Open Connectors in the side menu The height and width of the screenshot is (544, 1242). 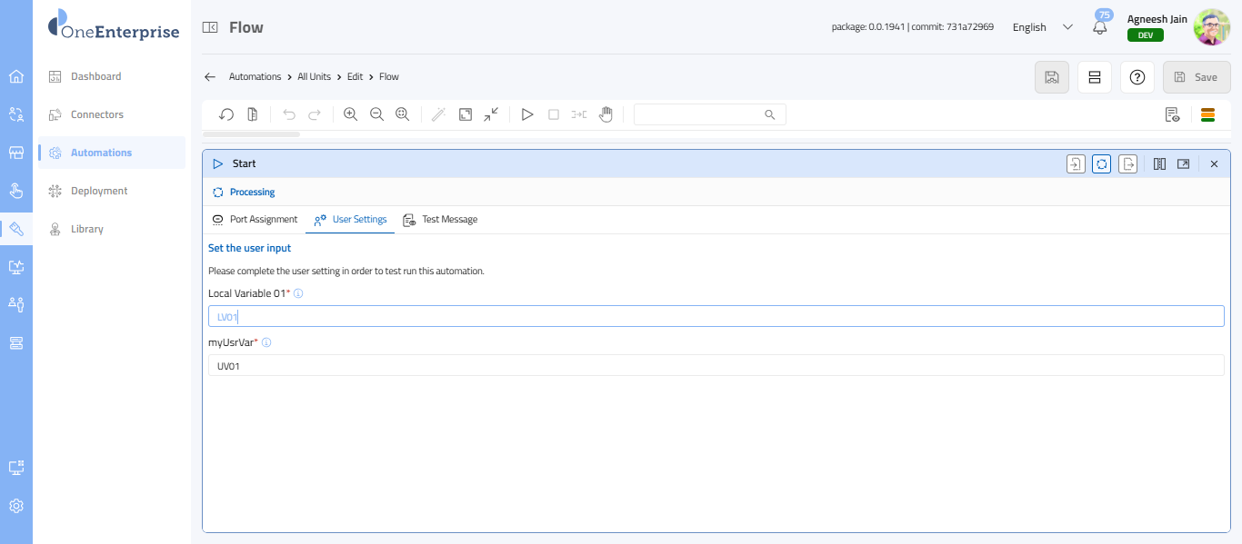[x=97, y=114]
